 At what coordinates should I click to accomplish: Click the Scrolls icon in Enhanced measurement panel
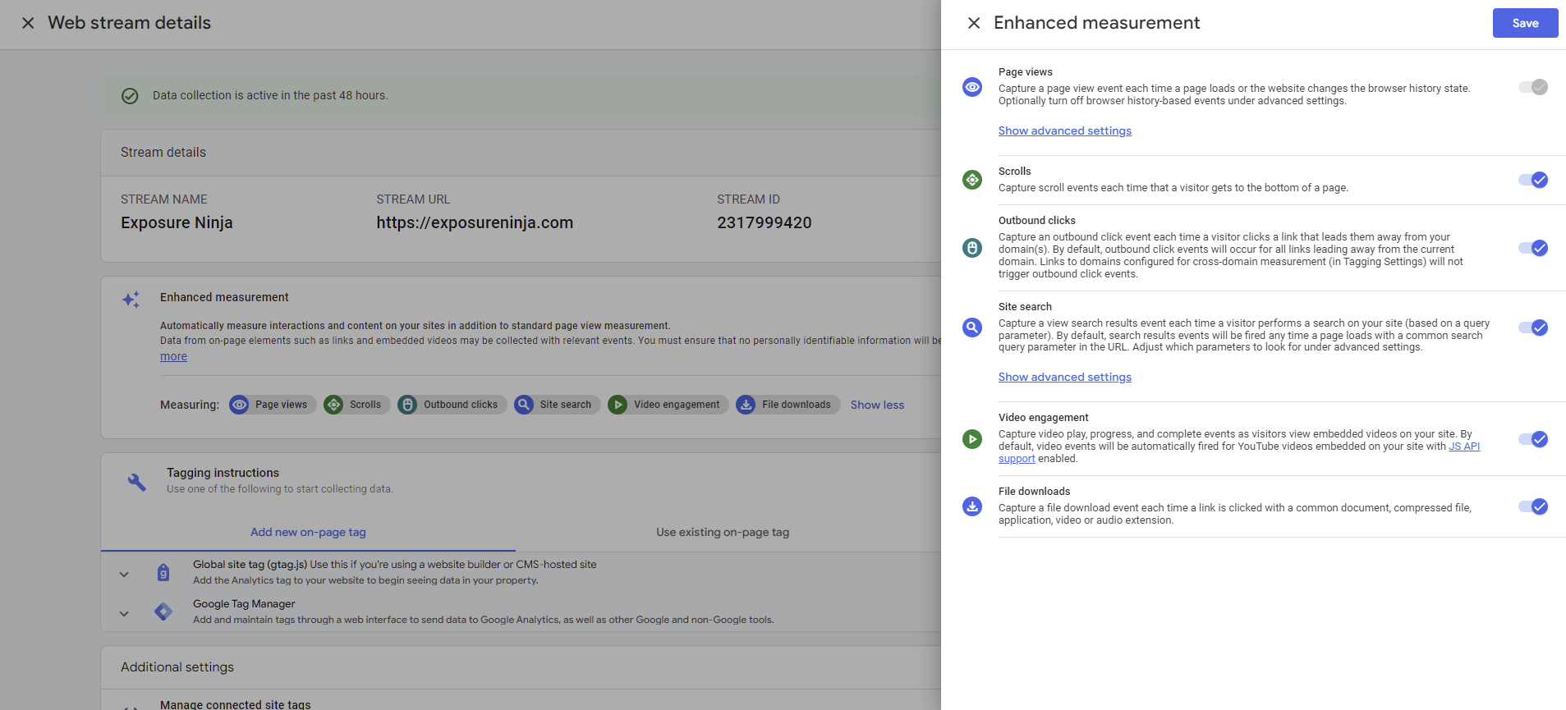[972, 180]
